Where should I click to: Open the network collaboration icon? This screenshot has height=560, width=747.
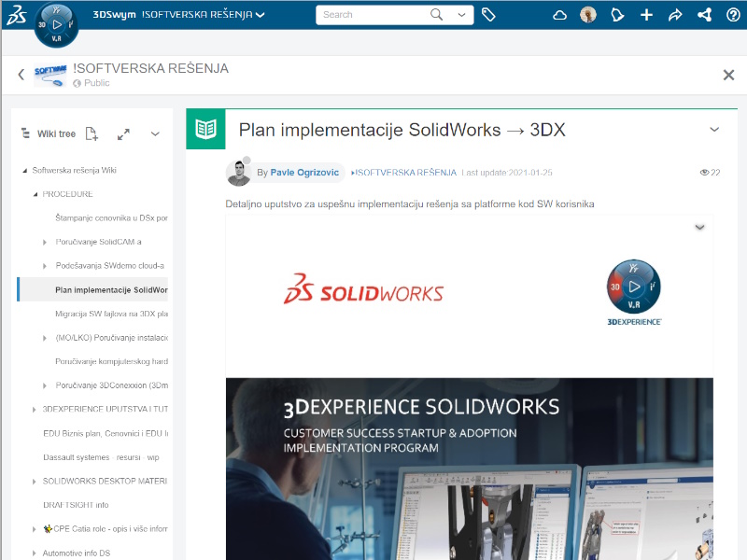click(x=704, y=15)
